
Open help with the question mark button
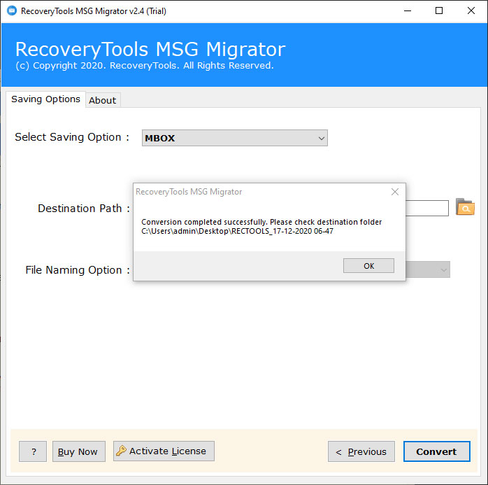tap(33, 451)
